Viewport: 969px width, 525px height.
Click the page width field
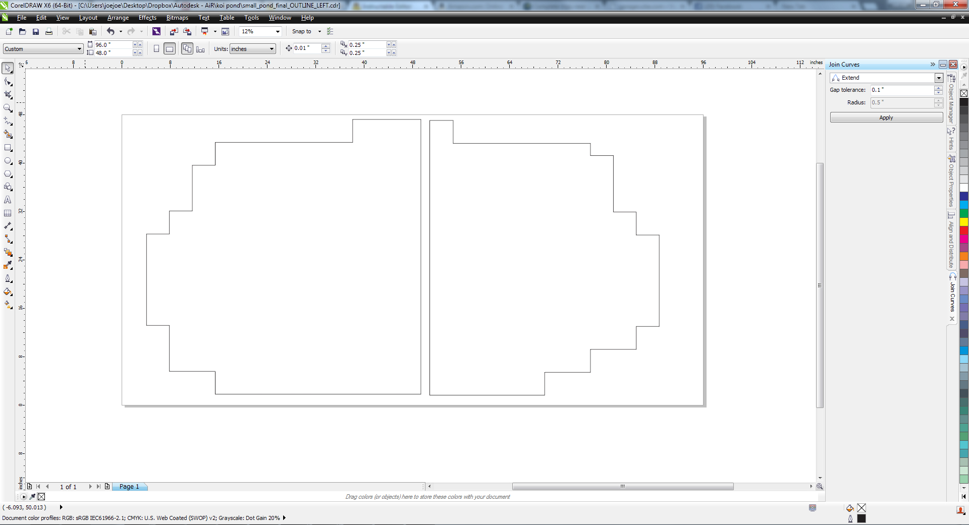[x=113, y=45]
